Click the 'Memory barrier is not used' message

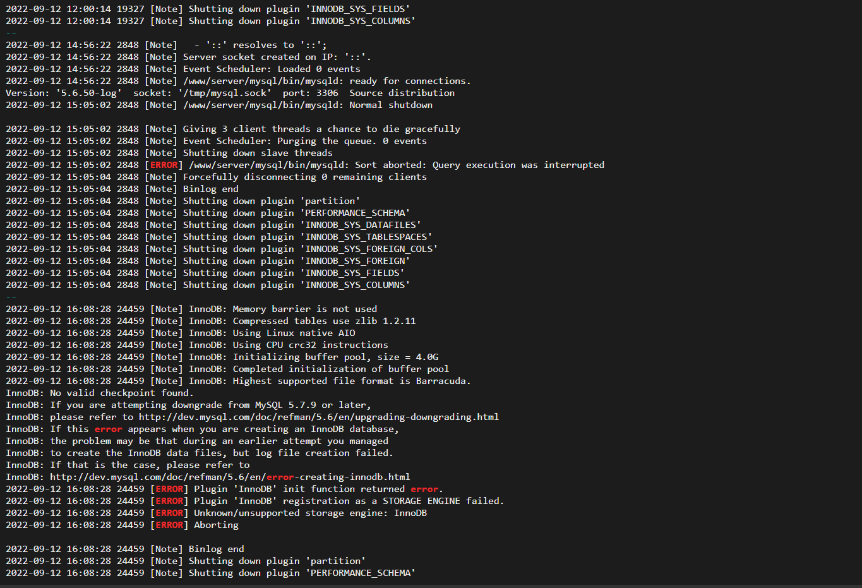pyautogui.click(x=304, y=309)
